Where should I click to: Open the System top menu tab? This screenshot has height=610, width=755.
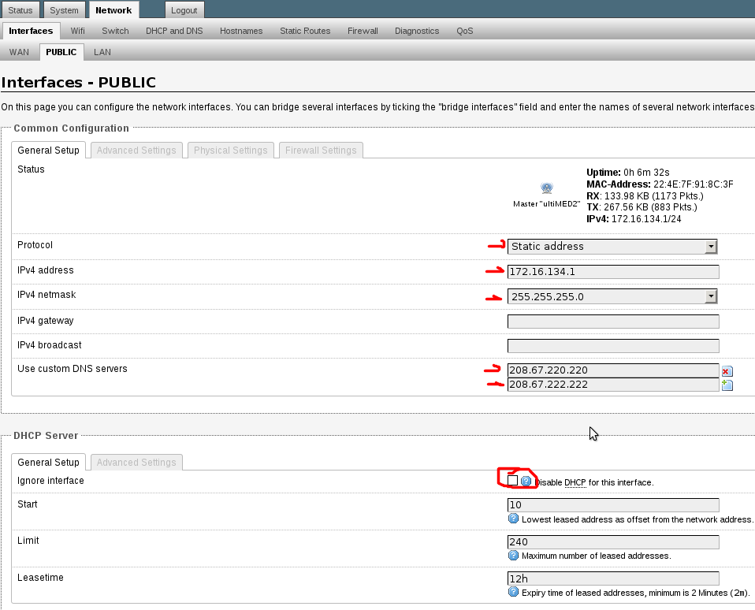(64, 10)
